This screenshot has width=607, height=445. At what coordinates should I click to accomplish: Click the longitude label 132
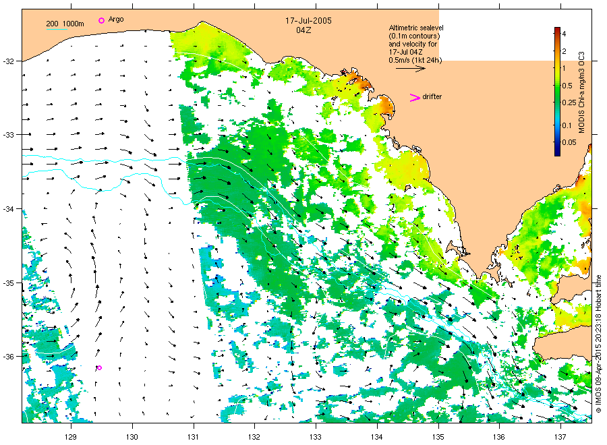click(254, 437)
